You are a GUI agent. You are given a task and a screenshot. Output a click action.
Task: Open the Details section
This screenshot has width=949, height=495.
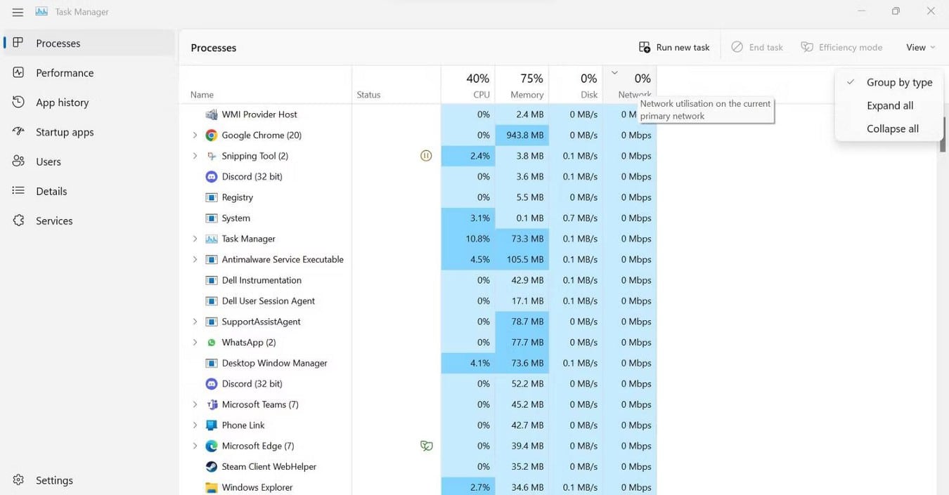[51, 190]
